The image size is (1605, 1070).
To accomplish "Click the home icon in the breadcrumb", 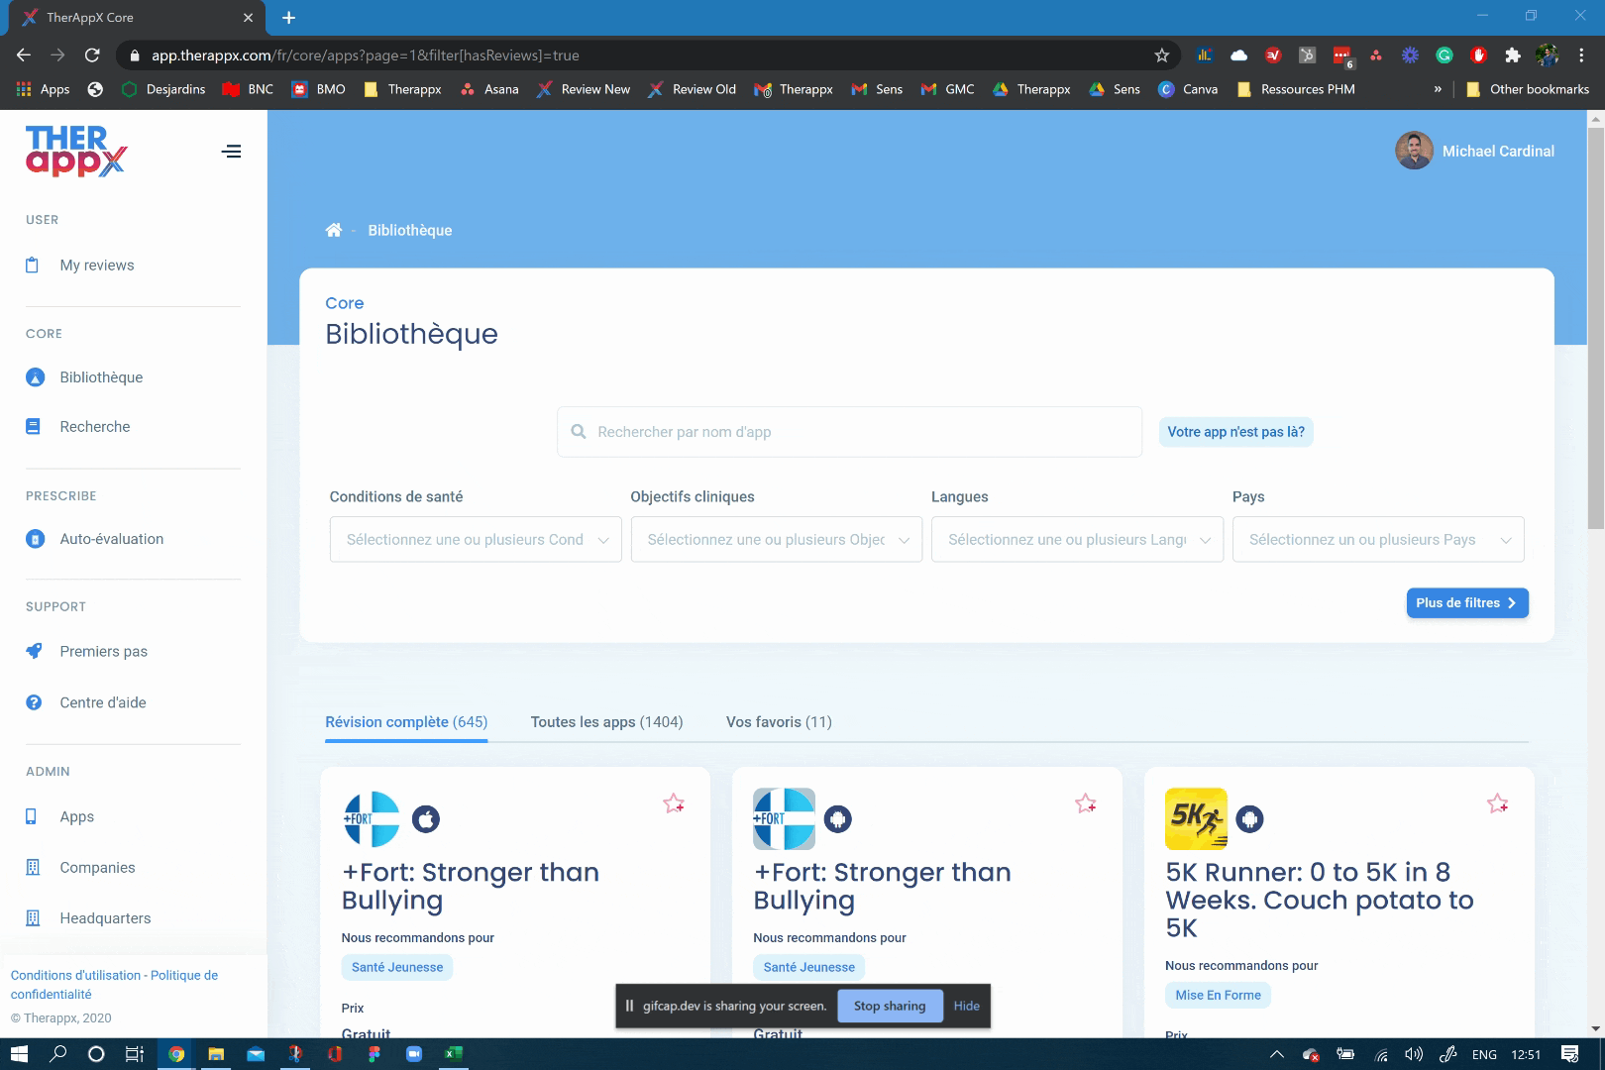I will click(x=334, y=230).
